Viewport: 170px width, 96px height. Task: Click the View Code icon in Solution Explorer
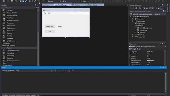[x=156, y=8]
